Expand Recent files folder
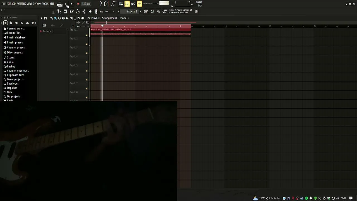357x201 pixels. pos(14,33)
